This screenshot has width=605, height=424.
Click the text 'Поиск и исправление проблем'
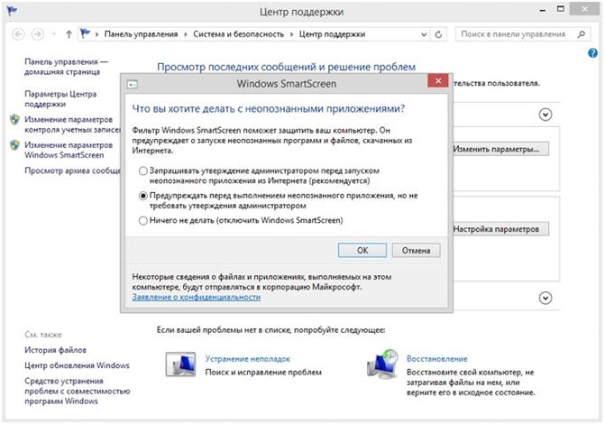tap(263, 373)
